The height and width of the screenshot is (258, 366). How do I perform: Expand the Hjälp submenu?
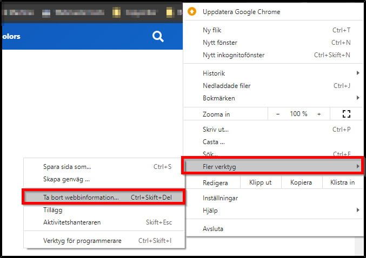click(274, 211)
